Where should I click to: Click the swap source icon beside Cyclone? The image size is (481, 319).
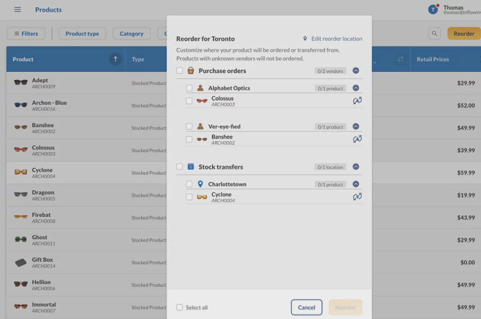[x=357, y=197]
